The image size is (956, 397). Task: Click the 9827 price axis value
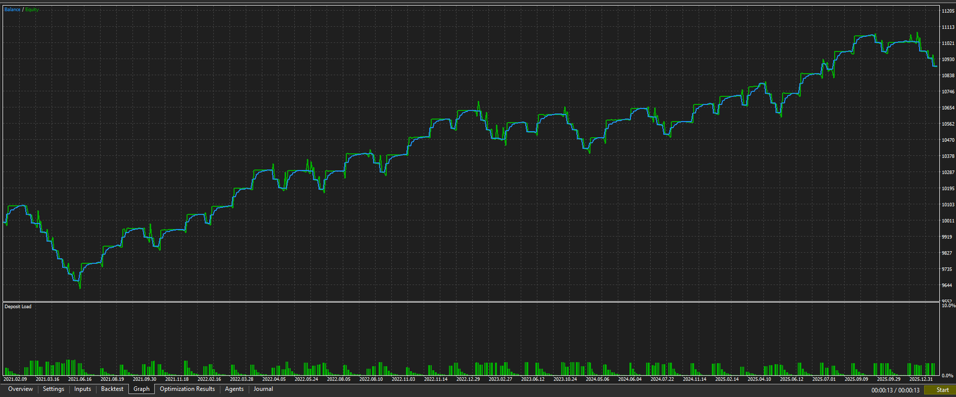946,253
